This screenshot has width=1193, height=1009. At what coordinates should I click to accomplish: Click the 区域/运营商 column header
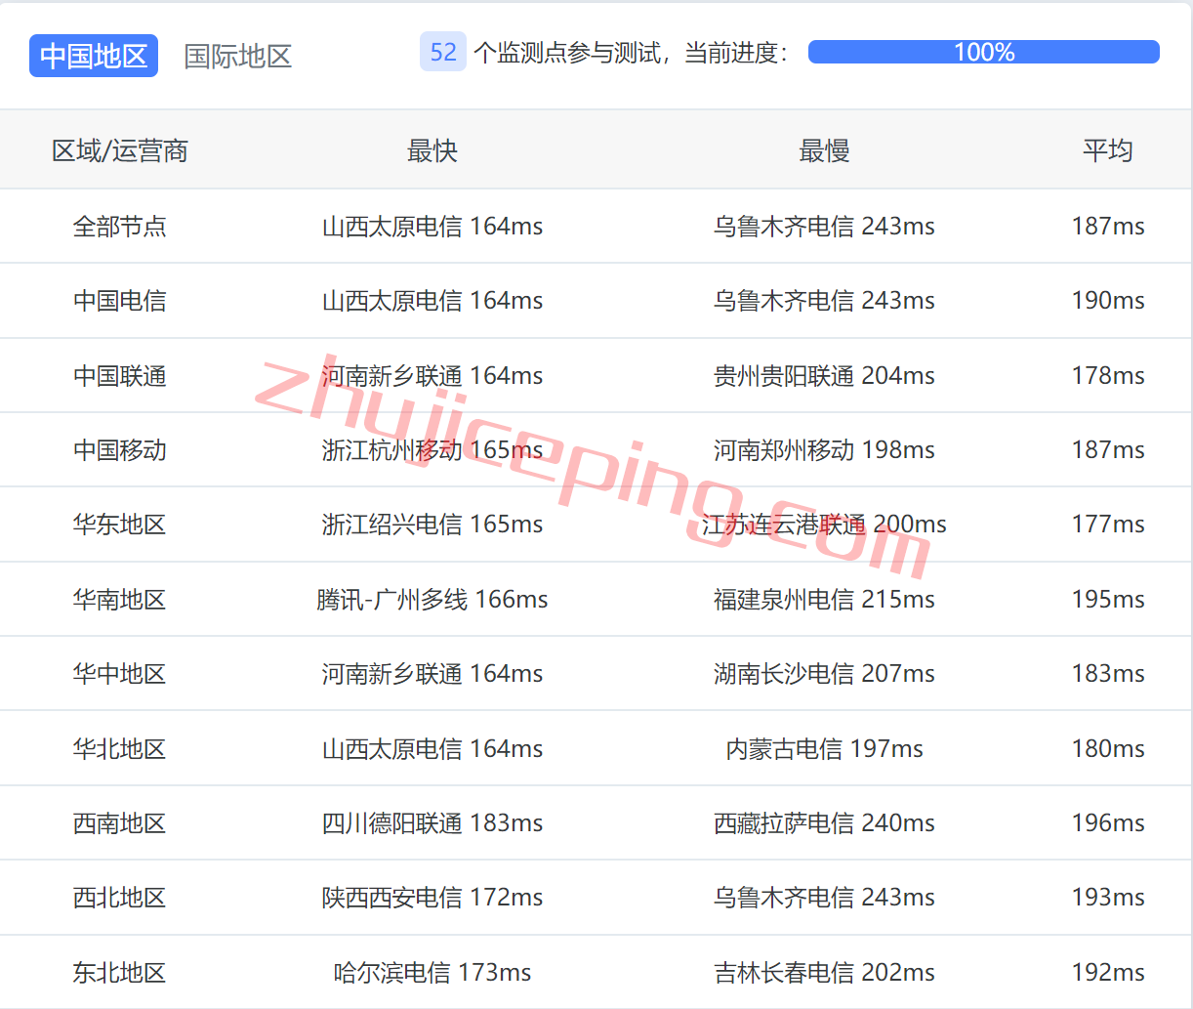pos(121,150)
